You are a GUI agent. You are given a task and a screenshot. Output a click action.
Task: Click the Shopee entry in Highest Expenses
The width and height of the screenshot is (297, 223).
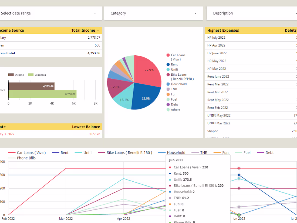(212, 131)
